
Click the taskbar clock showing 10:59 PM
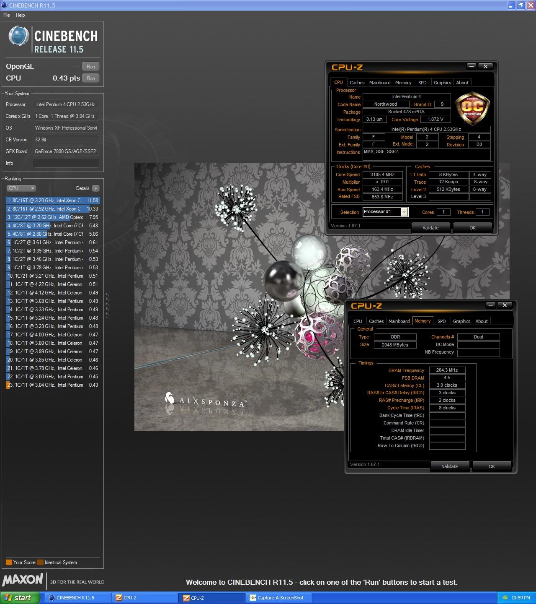[x=521, y=598]
